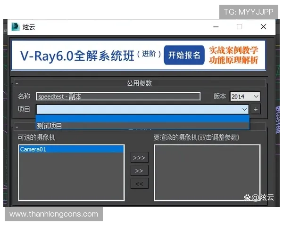Minimize the 炫云 window
This screenshot has height=226, width=283.
pyautogui.click(x=216, y=27)
